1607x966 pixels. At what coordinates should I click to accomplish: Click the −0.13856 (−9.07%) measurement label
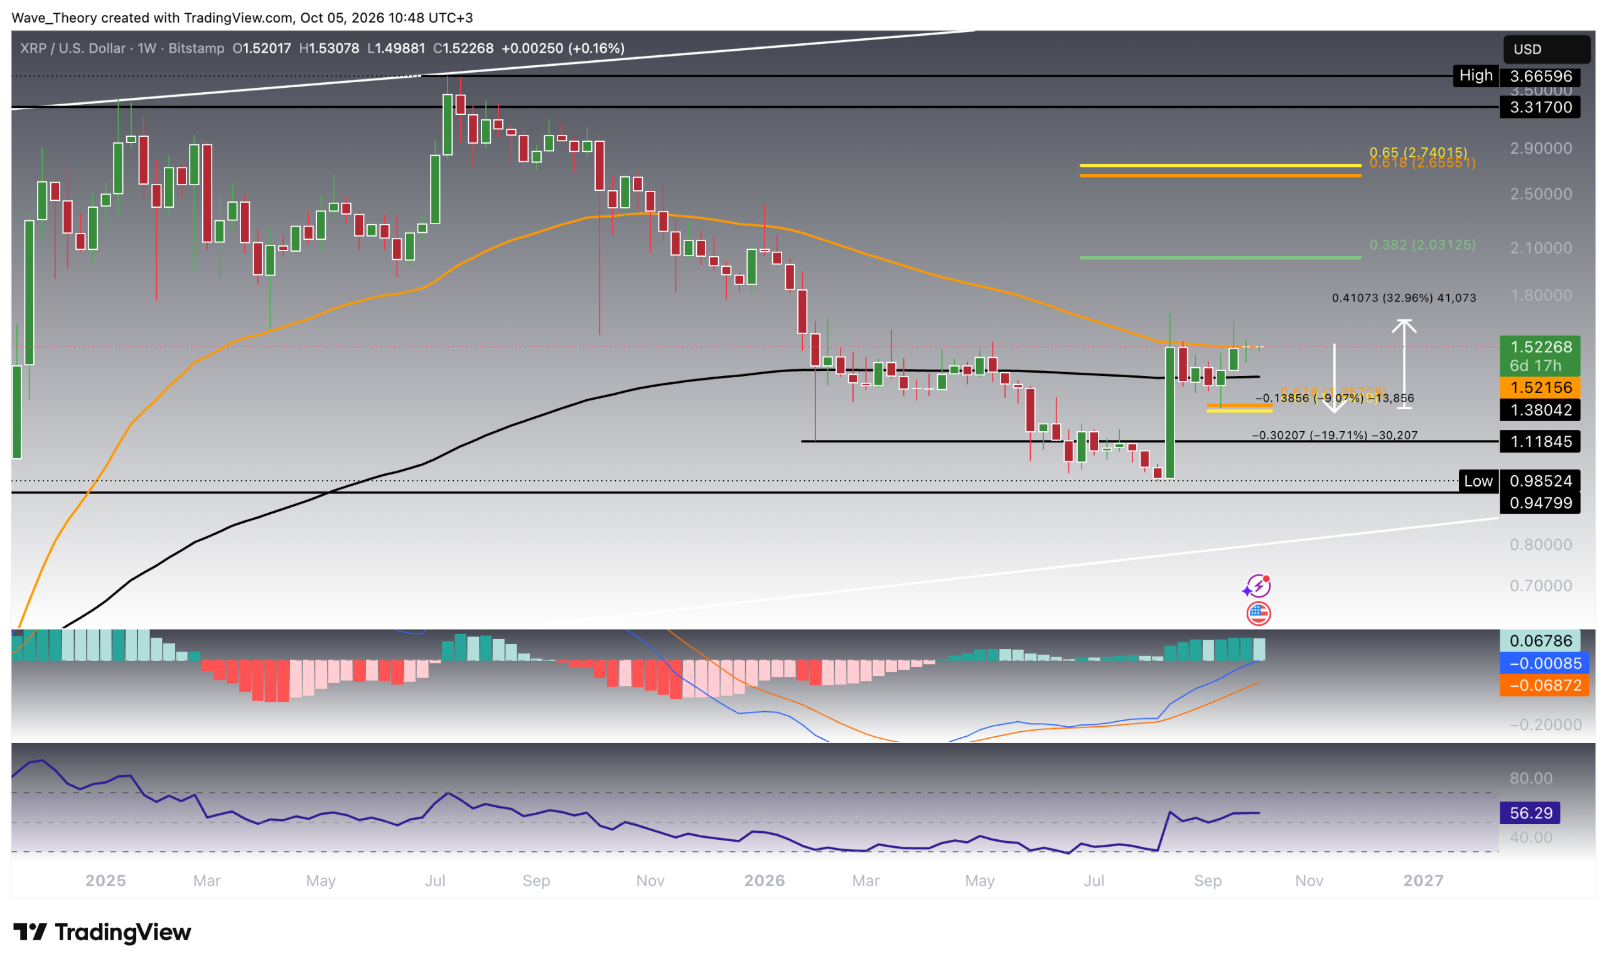[x=1334, y=398]
